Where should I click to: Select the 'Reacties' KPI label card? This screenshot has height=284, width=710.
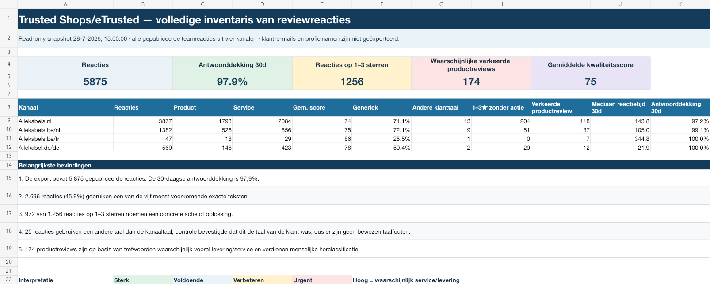pos(95,64)
